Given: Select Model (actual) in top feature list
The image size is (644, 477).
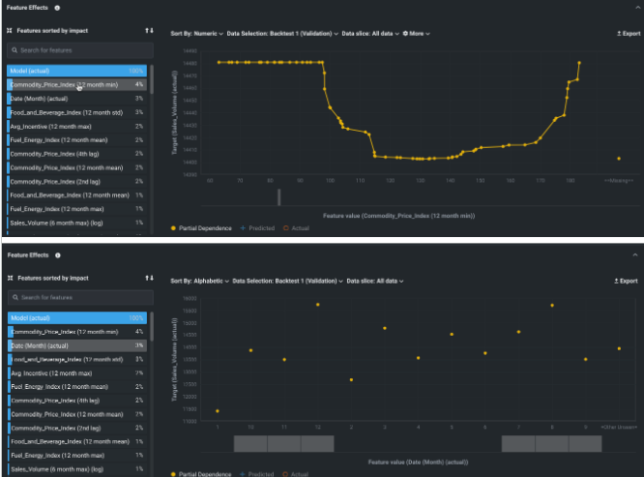Looking at the screenshot, I should point(77,71).
